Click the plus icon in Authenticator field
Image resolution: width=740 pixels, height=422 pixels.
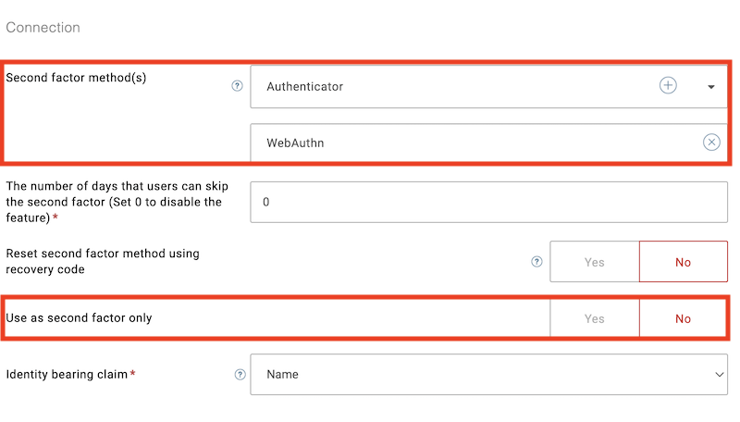pyautogui.click(x=668, y=85)
